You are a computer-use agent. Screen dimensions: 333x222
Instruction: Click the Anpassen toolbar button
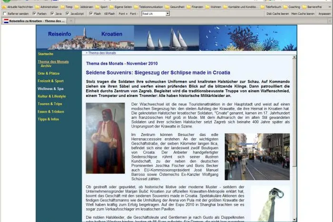coord(324,14)
